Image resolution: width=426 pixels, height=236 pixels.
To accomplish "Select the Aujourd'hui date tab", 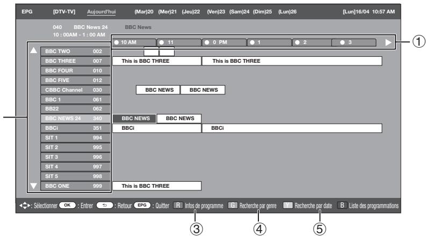I will [x=102, y=12].
